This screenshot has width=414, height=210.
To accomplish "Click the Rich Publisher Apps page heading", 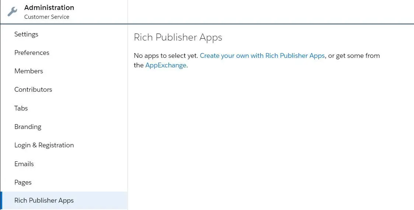I will [x=178, y=38].
